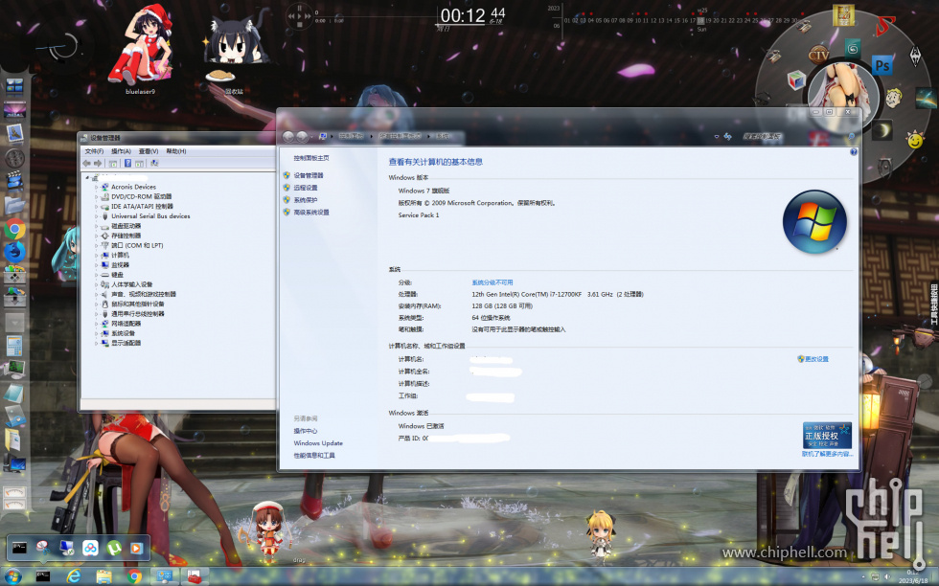Click the help question mark in System window
Screen dimensions: 939x586
[854, 152]
